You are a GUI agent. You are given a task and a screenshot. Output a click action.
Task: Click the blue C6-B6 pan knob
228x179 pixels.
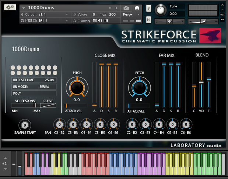tap(186, 124)
